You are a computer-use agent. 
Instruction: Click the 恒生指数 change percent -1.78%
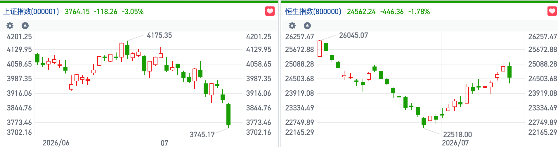(x=419, y=12)
